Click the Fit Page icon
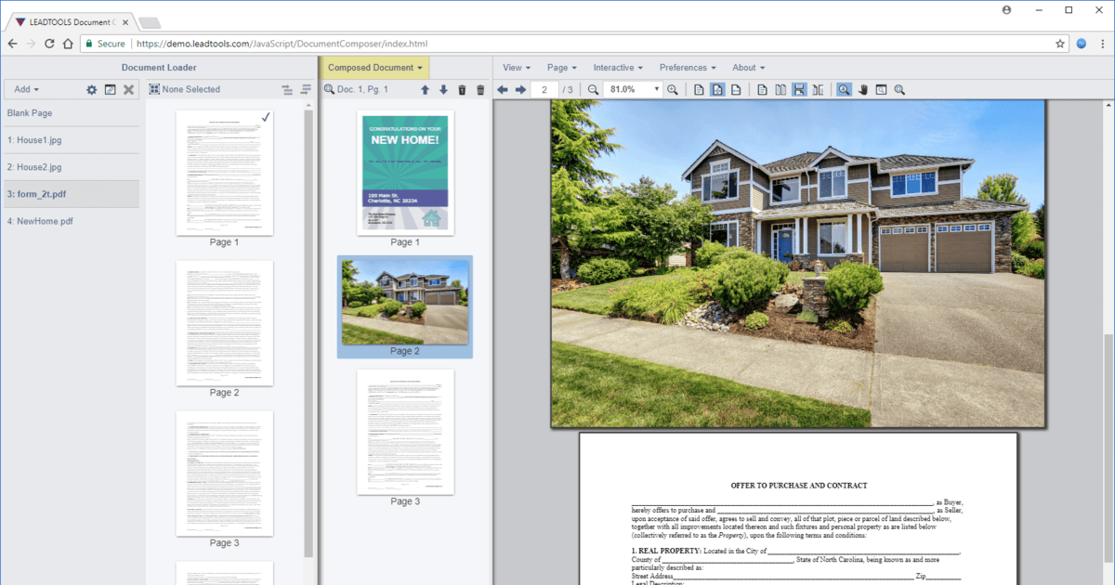Image resolution: width=1115 pixels, height=585 pixels. coord(715,89)
